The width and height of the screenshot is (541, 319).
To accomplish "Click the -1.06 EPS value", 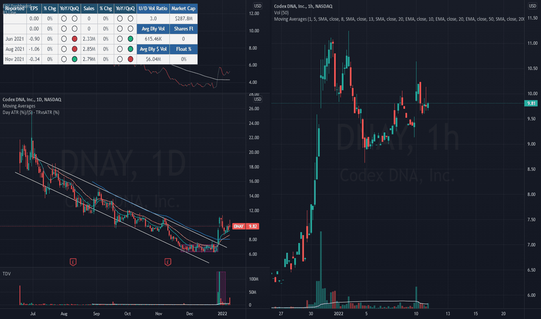I will point(34,49).
